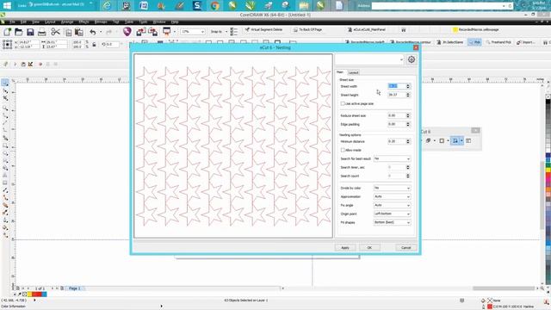Open the Window menu
Image resolution: width=551 pixels, height=310 pixels.
pos(159,22)
